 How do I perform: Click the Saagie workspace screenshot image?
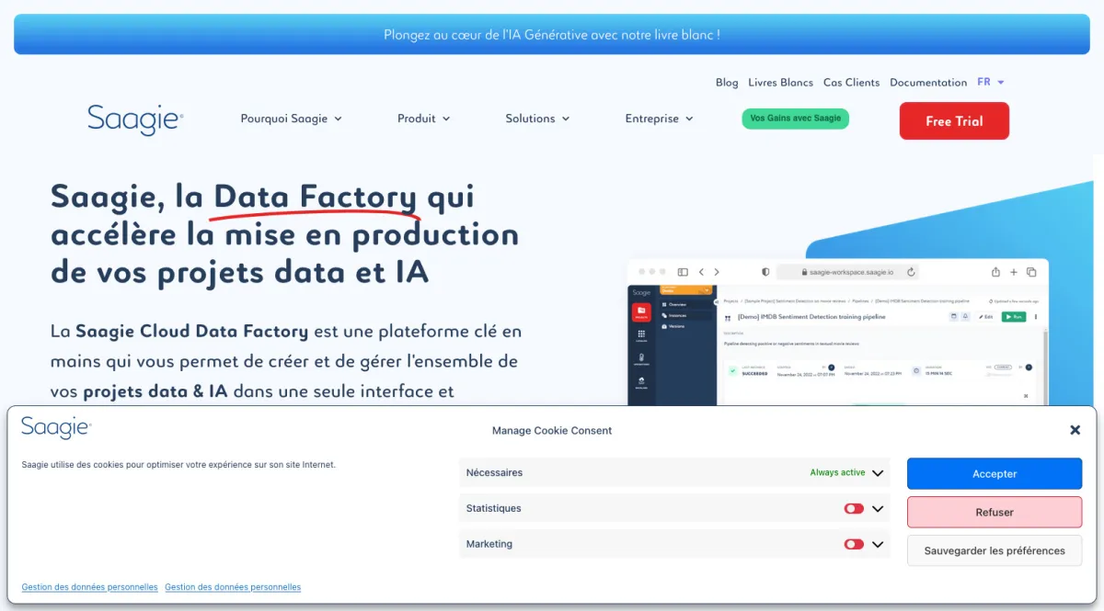pos(837,331)
